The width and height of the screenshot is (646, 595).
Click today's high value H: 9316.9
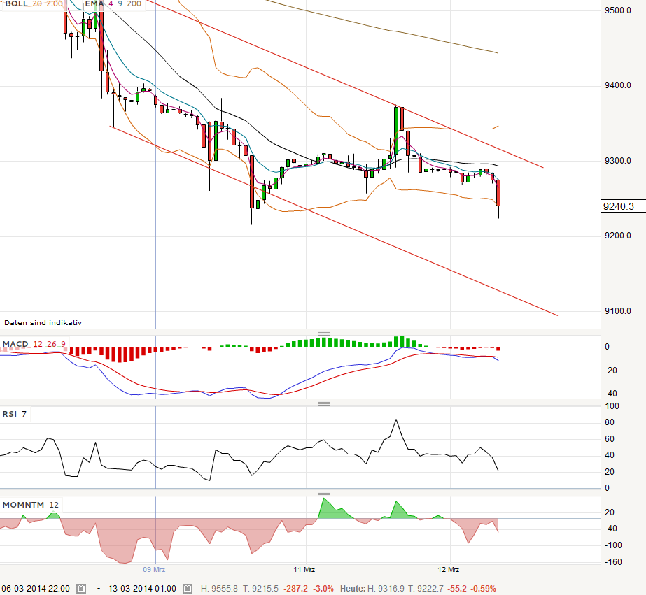click(x=386, y=589)
